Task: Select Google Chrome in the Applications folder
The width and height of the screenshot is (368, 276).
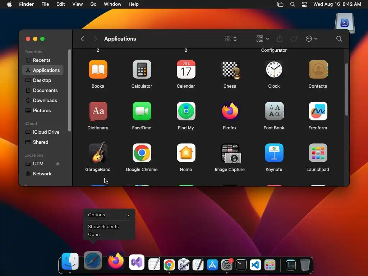Action: point(142,153)
